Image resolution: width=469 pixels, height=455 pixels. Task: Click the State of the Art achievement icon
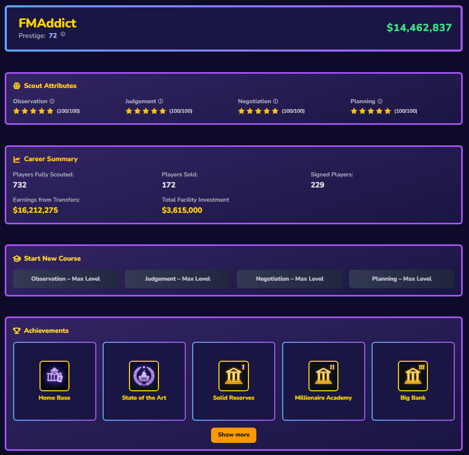[x=144, y=375]
